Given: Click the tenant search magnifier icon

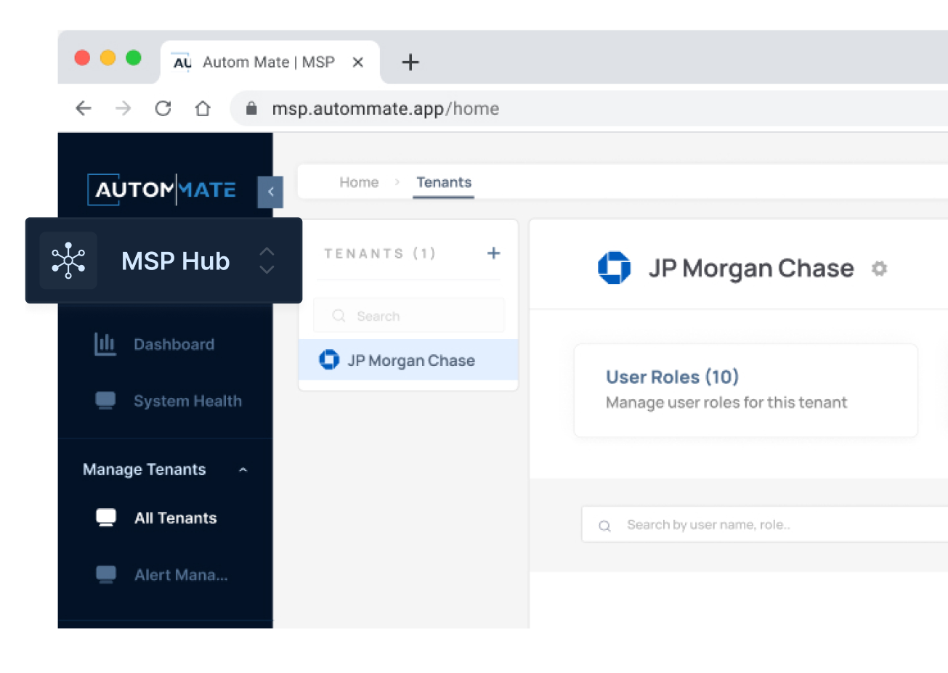Looking at the screenshot, I should (x=339, y=316).
